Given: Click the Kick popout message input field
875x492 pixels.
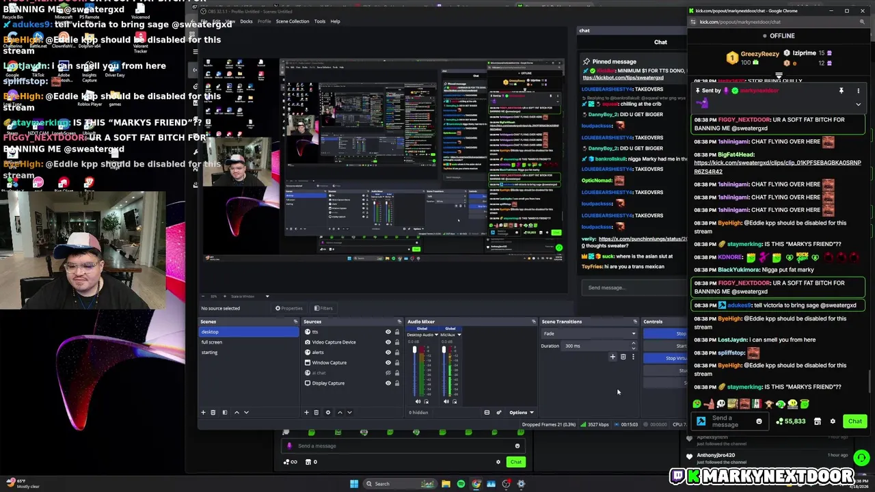Looking at the screenshot, I should pyautogui.click(x=731, y=422).
